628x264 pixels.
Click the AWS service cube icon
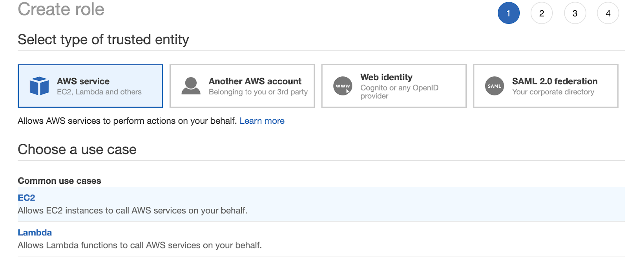coord(39,86)
